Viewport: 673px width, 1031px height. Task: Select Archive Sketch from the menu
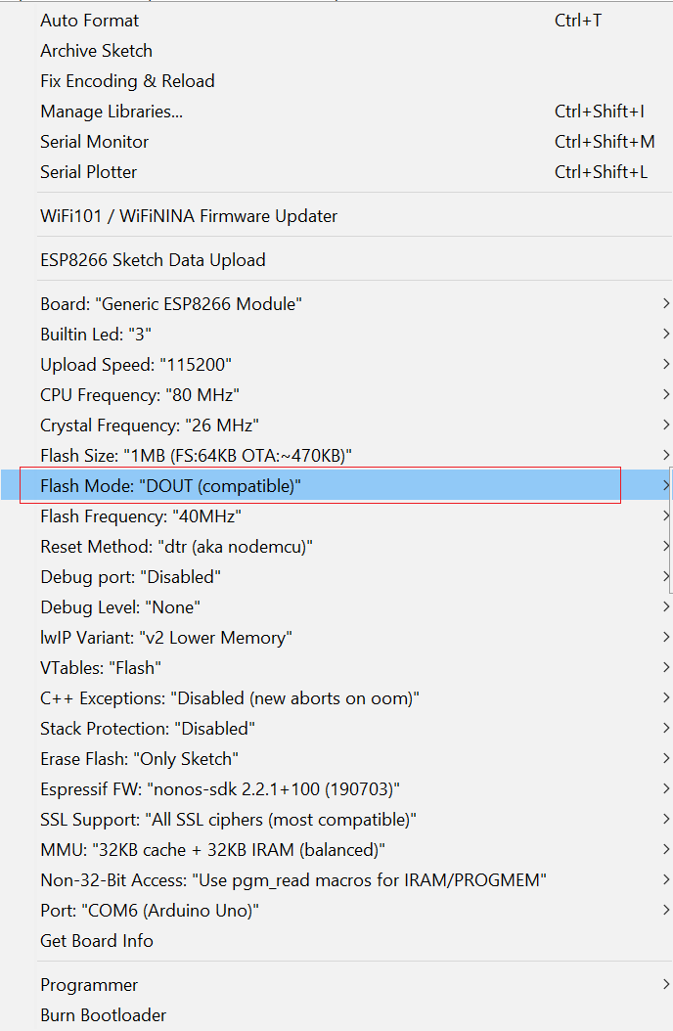96,51
